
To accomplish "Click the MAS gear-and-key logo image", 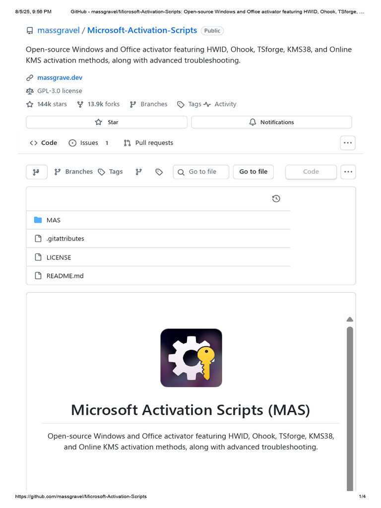I will coord(191,358).
